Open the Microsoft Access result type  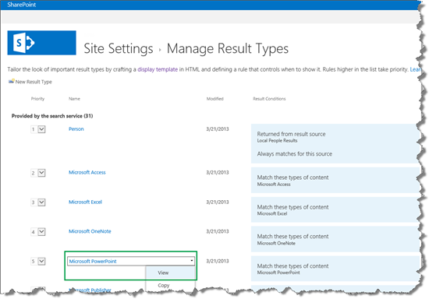point(87,172)
